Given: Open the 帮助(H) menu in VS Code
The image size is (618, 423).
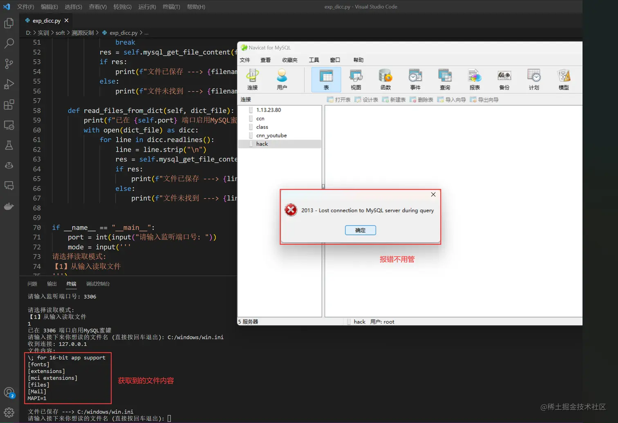Looking at the screenshot, I should (x=196, y=7).
